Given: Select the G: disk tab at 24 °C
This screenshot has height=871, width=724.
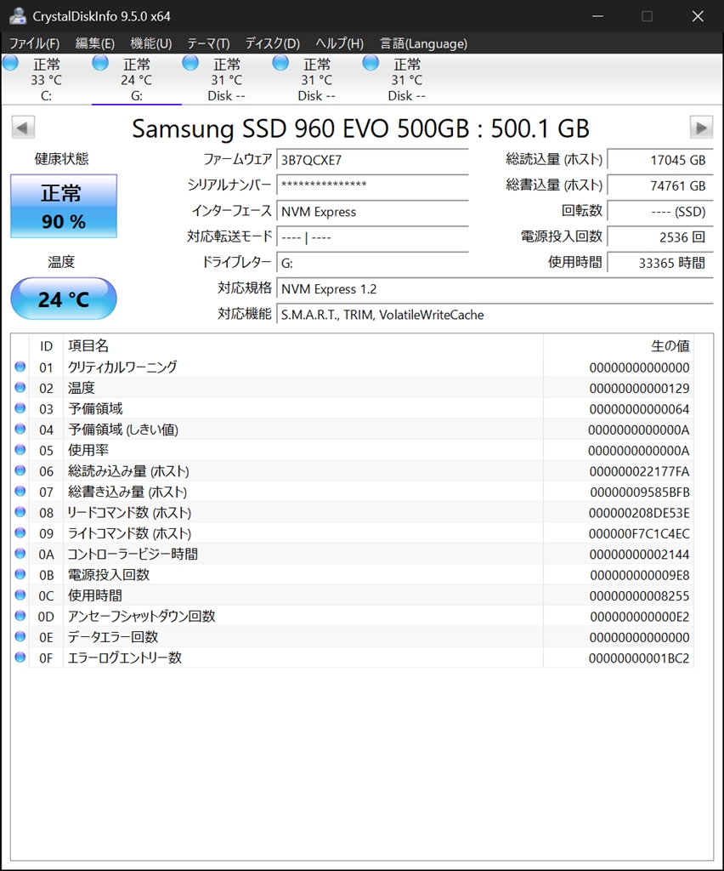Looking at the screenshot, I should [137, 79].
